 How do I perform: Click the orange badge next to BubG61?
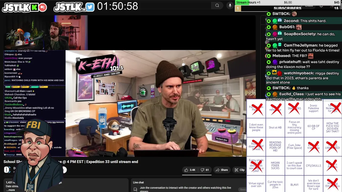click(275, 27)
